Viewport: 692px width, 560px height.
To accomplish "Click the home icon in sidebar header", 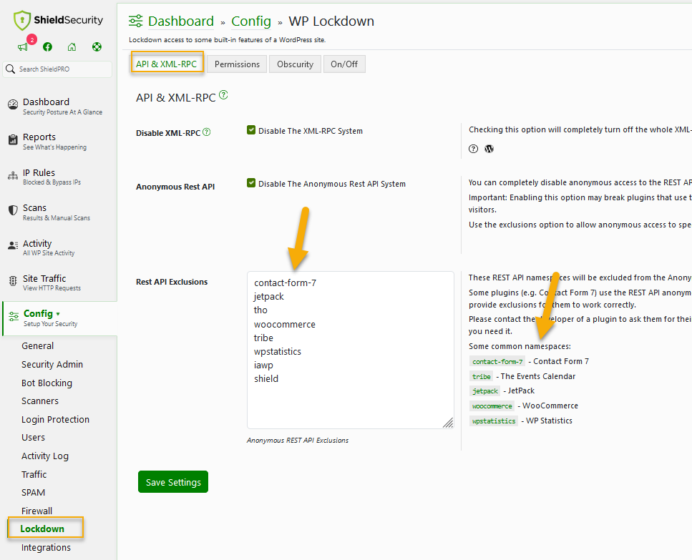I will (72, 46).
